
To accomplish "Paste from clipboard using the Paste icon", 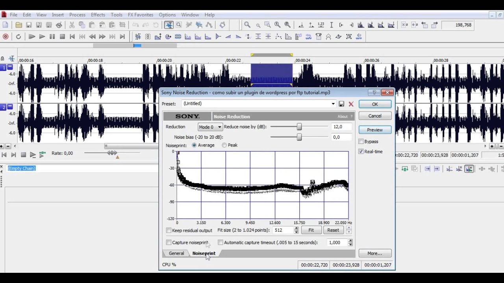I will [92, 25].
